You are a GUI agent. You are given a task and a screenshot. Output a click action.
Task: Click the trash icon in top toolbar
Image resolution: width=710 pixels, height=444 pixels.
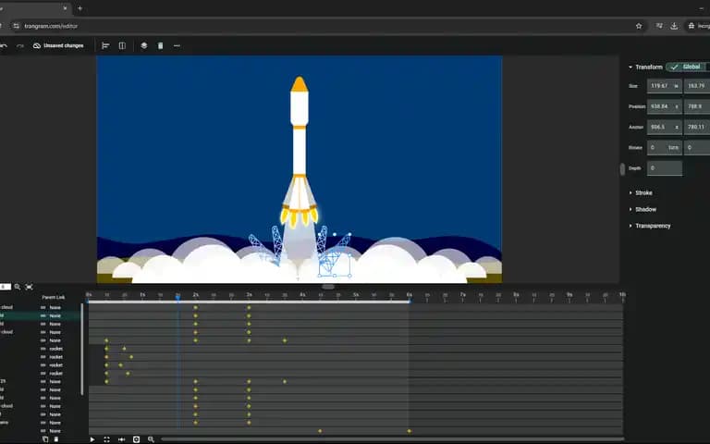(x=160, y=45)
